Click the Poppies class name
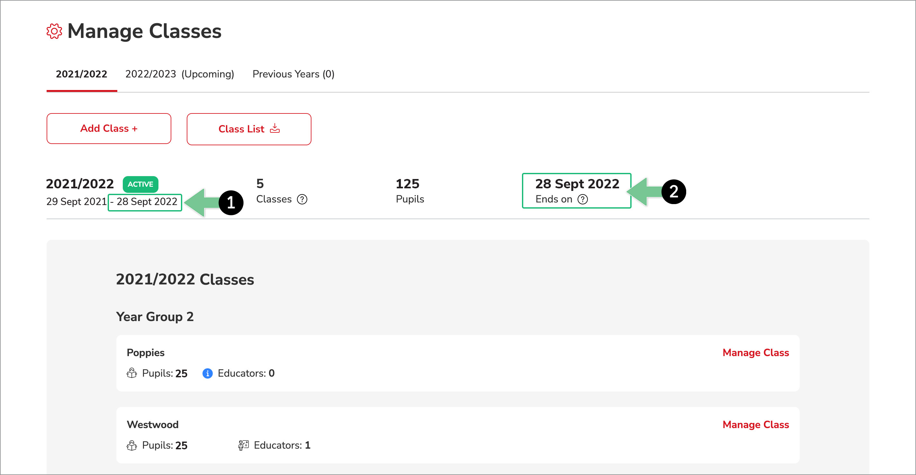The height and width of the screenshot is (475, 916). pyautogui.click(x=146, y=353)
